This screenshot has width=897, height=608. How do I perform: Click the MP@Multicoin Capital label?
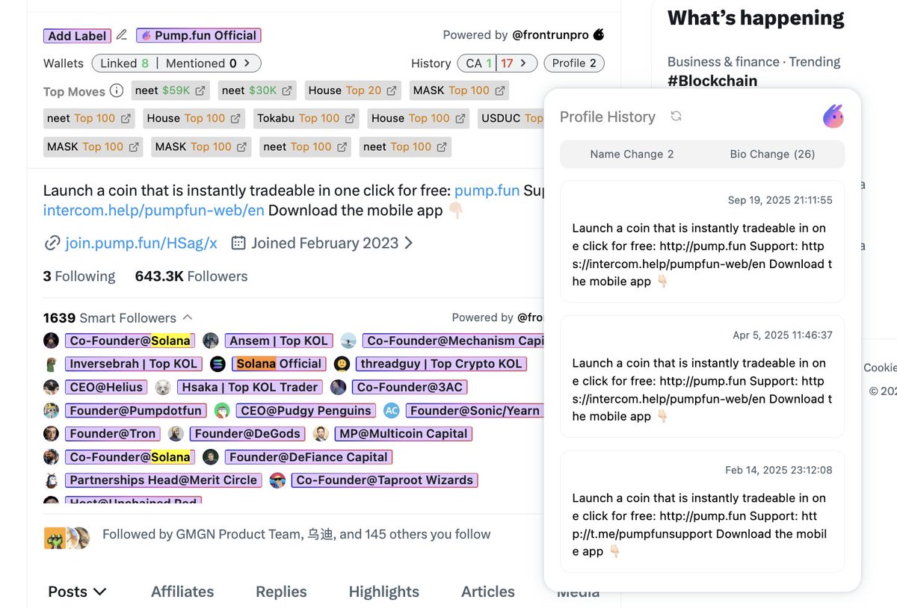point(403,433)
